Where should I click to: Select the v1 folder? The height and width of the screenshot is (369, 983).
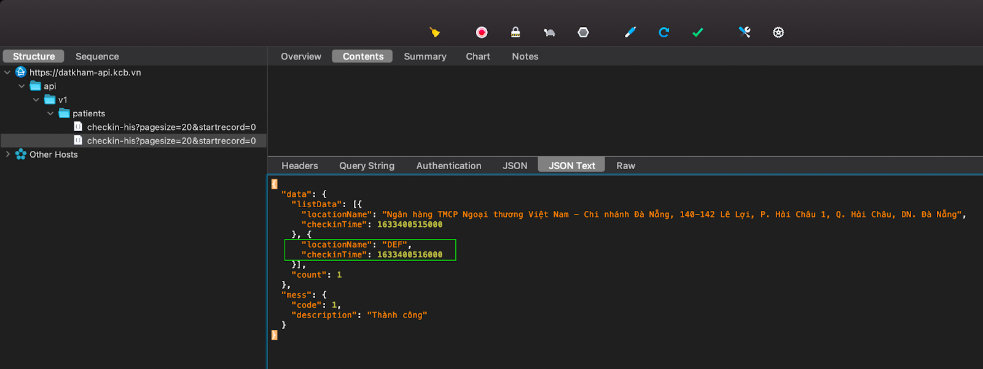[63, 100]
